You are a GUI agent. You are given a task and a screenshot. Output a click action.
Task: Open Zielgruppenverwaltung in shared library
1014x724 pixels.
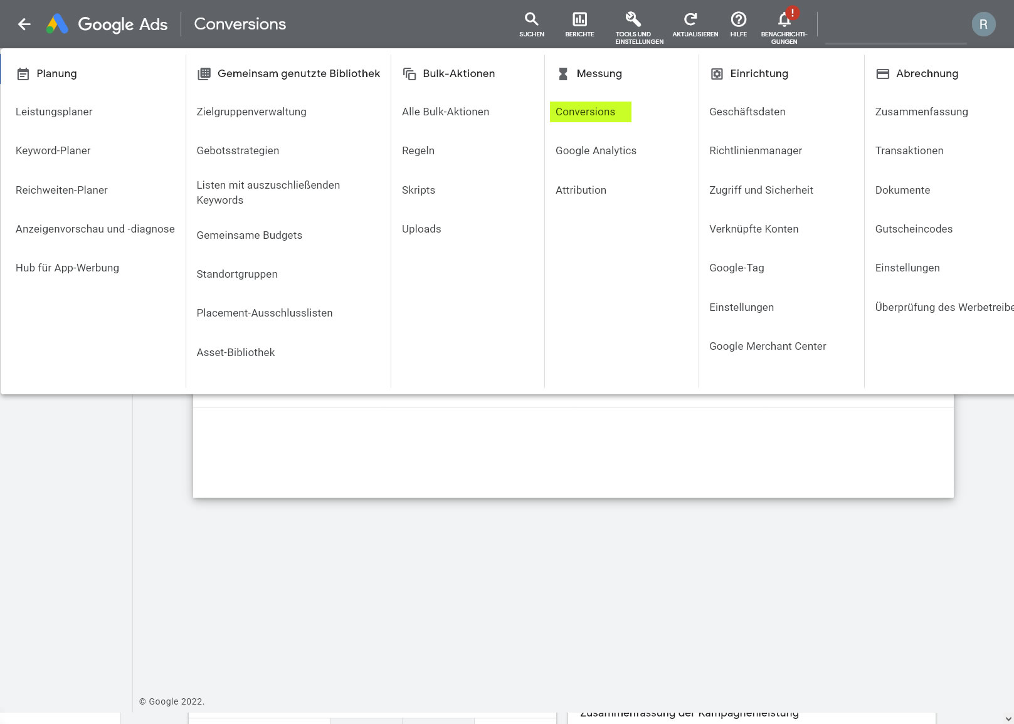(x=251, y=112)
